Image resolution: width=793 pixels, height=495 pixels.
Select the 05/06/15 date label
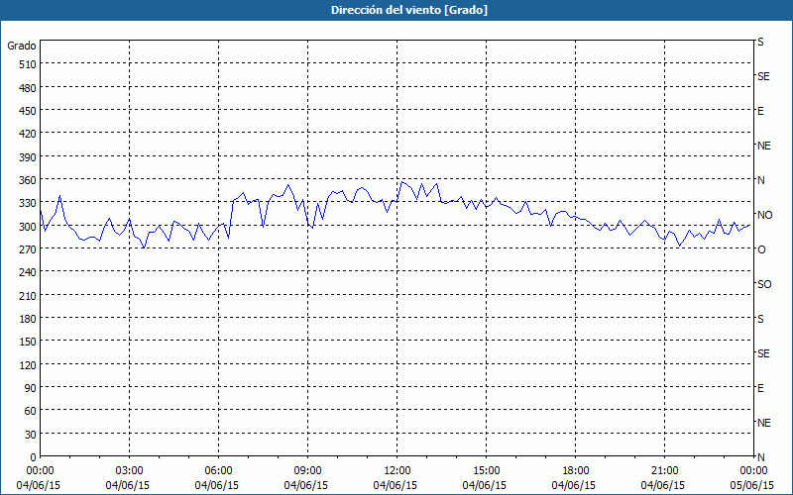(x=752, y=485)
